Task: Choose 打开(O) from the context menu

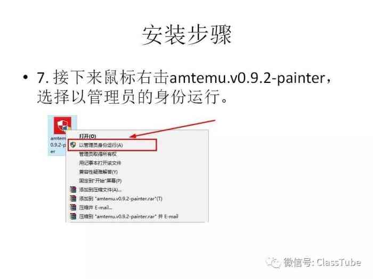Action: 87,136
